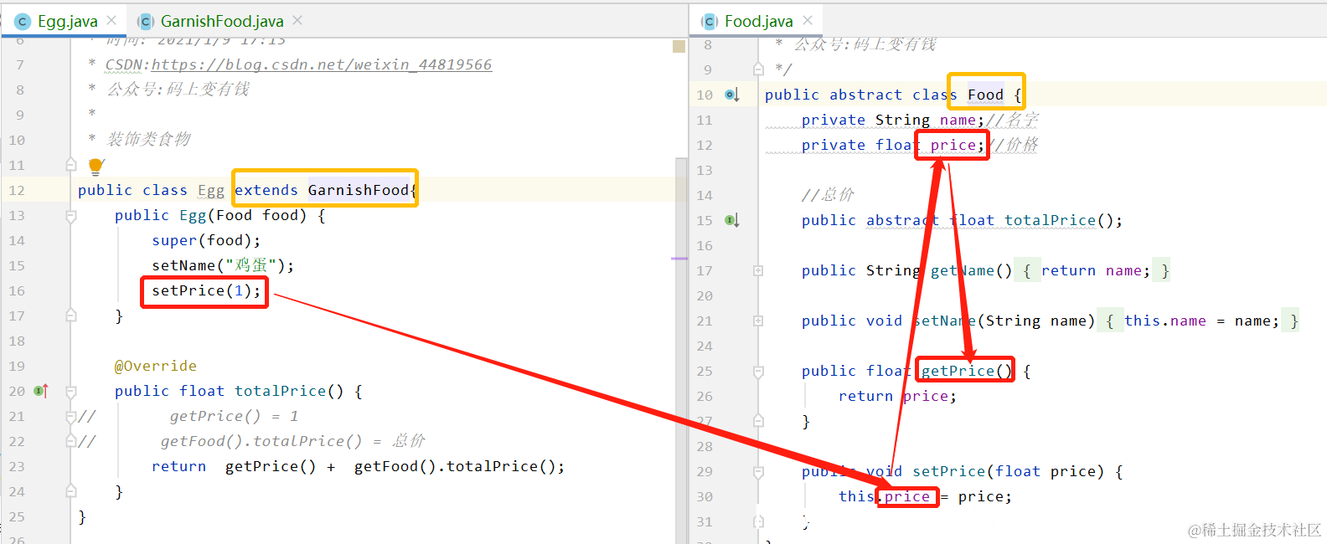
Task: Expand the folded setName method on Food.java line 21
Action: [x=758, y=321]
